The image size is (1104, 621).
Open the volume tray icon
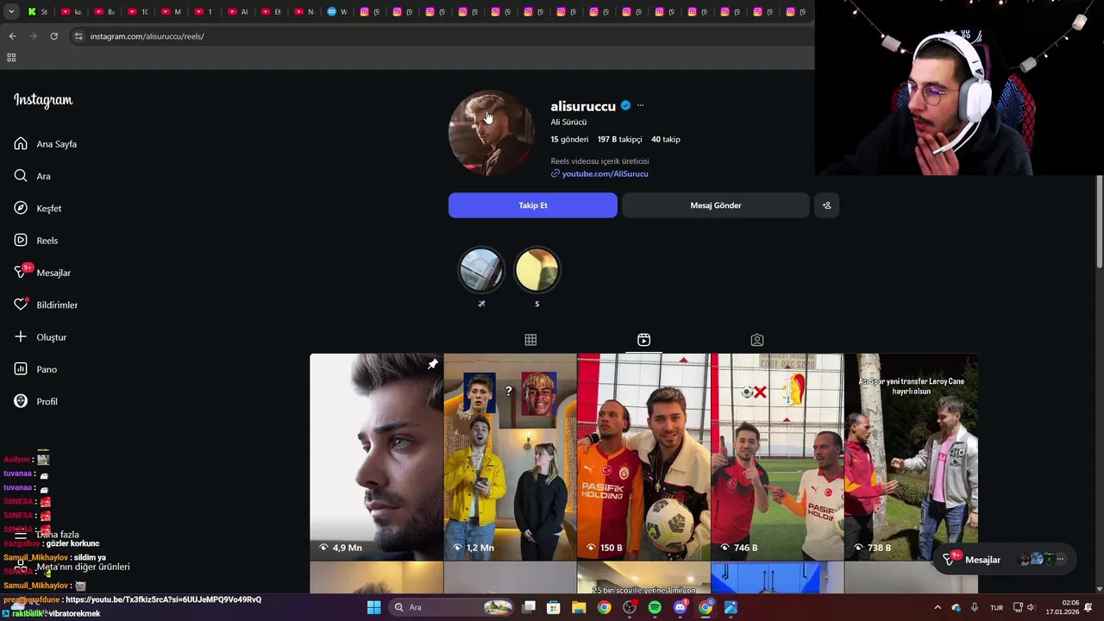1031,607
